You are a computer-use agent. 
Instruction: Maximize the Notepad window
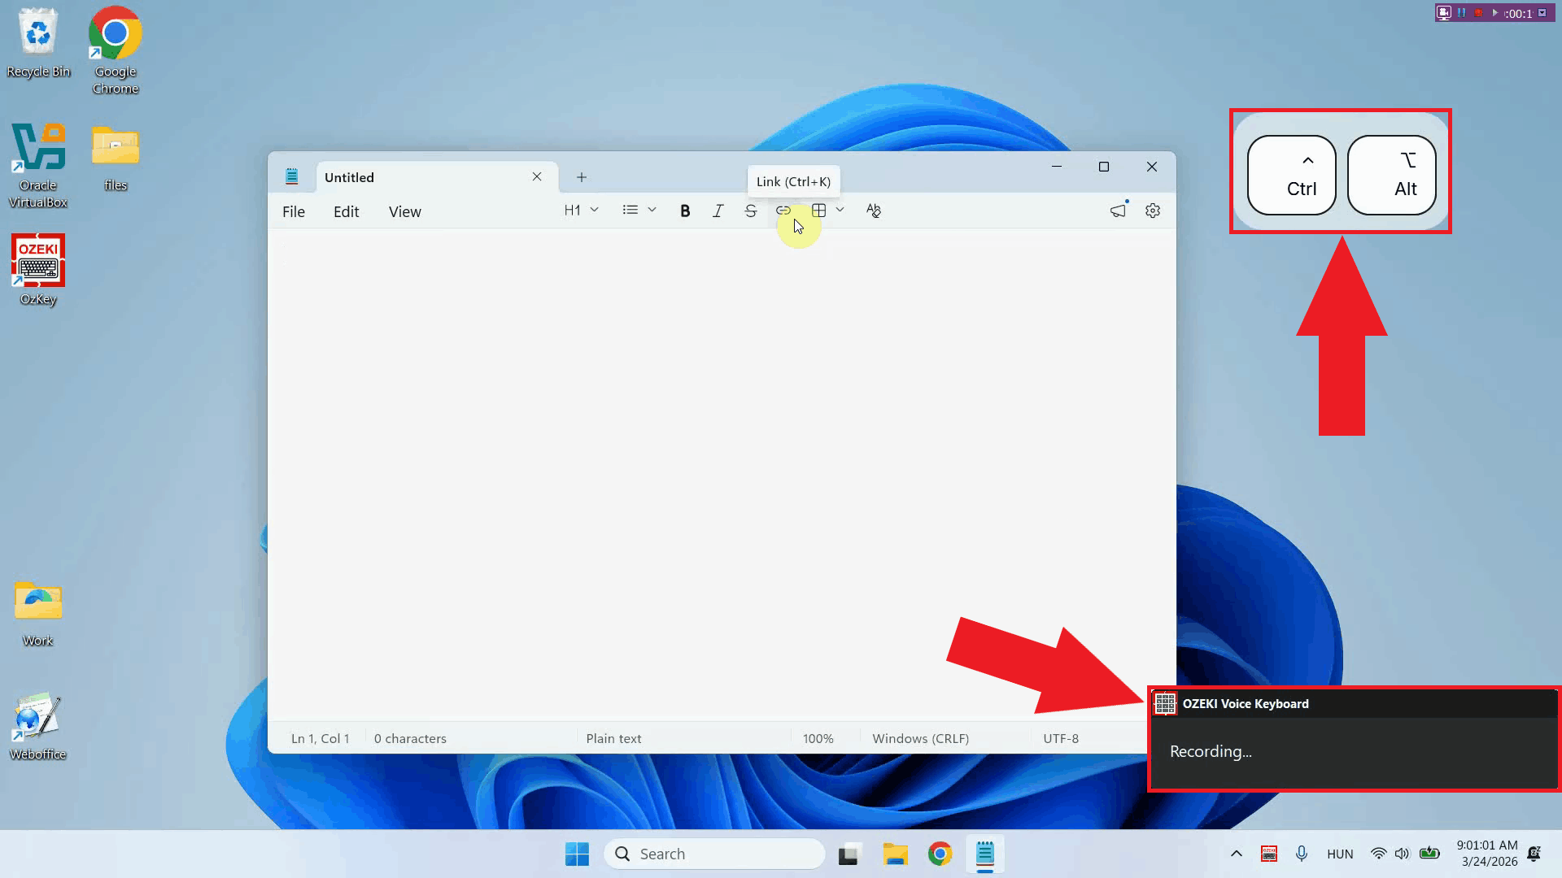pos(1104,167)
